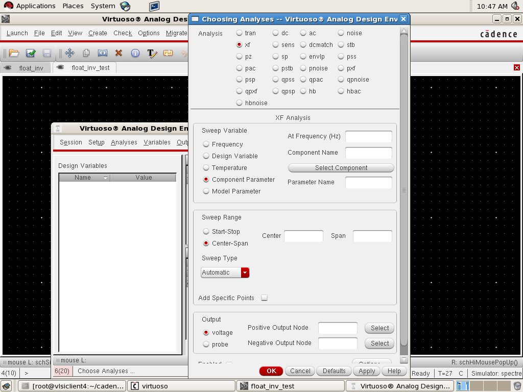Click the Component Name input field
The height and width of the screenshot is (392, 523).
[x=369, y=153]
